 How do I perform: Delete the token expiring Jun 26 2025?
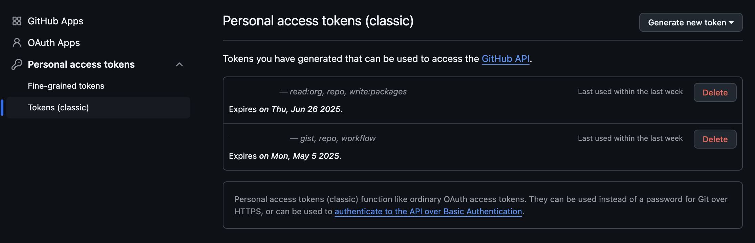pyautogui.click(x=715, y=92)
